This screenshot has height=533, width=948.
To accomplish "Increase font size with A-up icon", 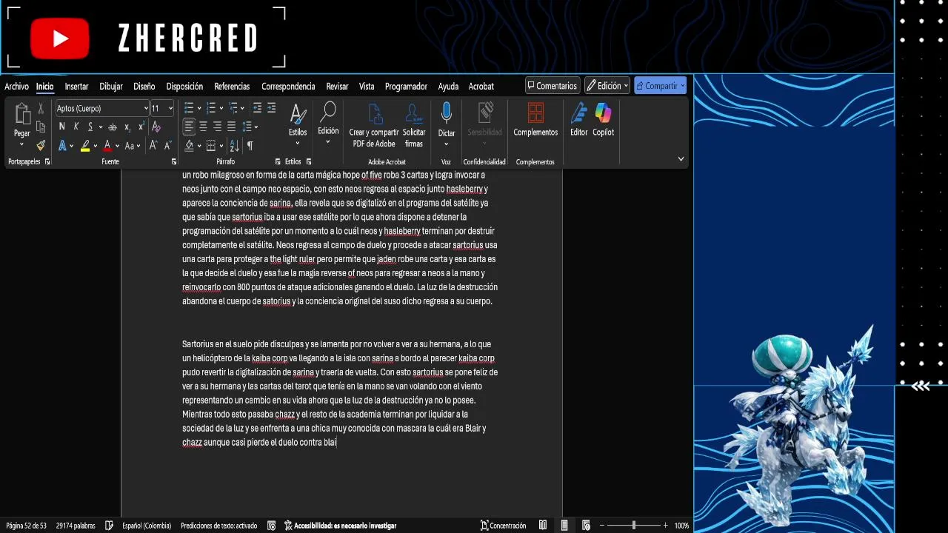I will click(x=153, y=146).
